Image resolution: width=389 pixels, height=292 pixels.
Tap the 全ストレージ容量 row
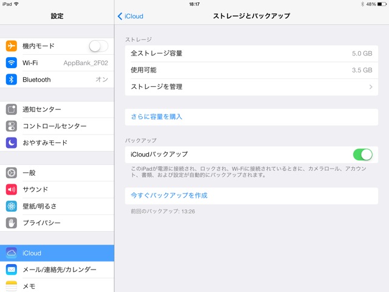[x=252, y=54]
